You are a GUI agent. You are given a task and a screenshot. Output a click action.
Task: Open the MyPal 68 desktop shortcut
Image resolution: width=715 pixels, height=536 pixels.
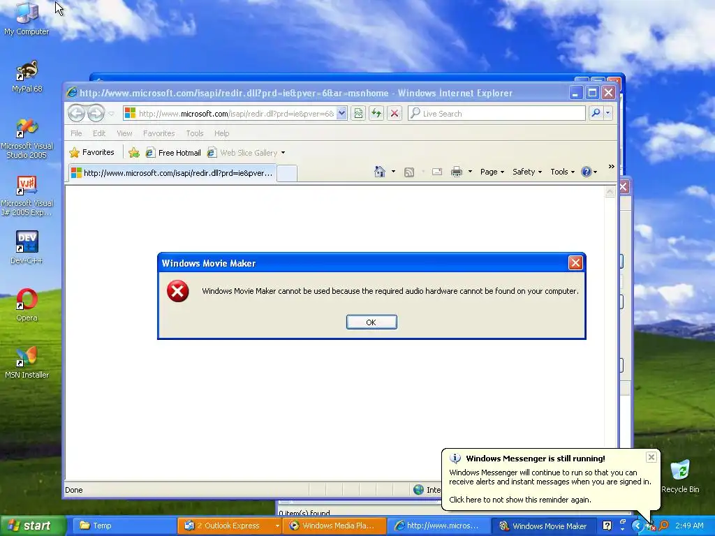point(27,77)
